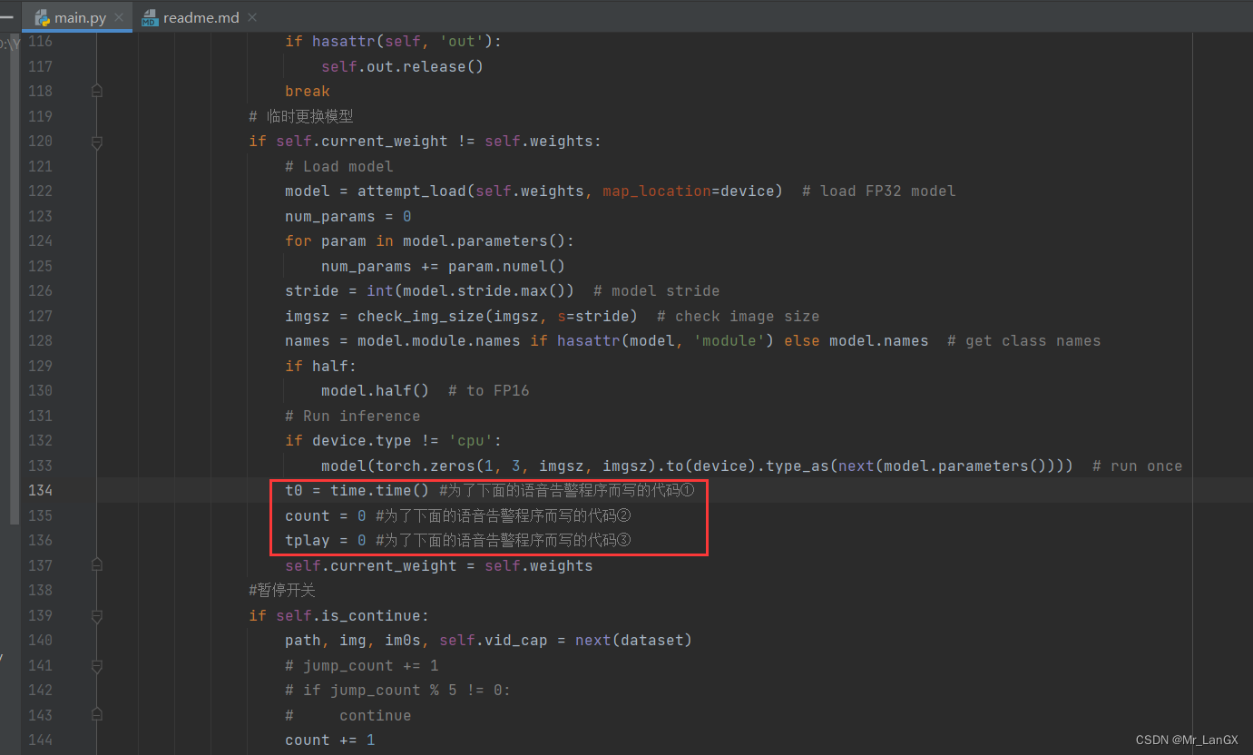The image size is (1253, 755).
Task: Click line number 122 in the gutter
Action: tap(39, 191)
